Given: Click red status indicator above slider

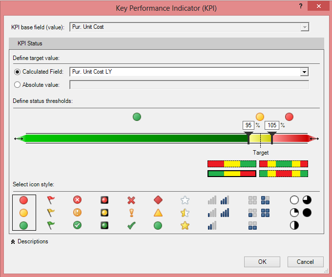Looking at the screenshot, I should tap(289, 117).
